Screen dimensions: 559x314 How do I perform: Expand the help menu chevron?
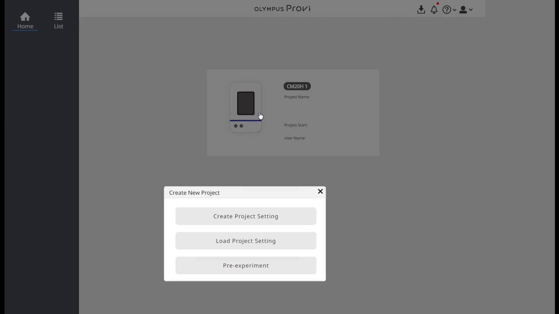(455, 10)
